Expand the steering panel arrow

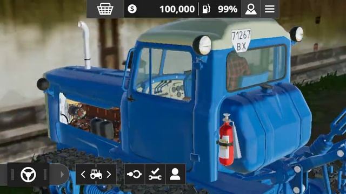[62, 175]
